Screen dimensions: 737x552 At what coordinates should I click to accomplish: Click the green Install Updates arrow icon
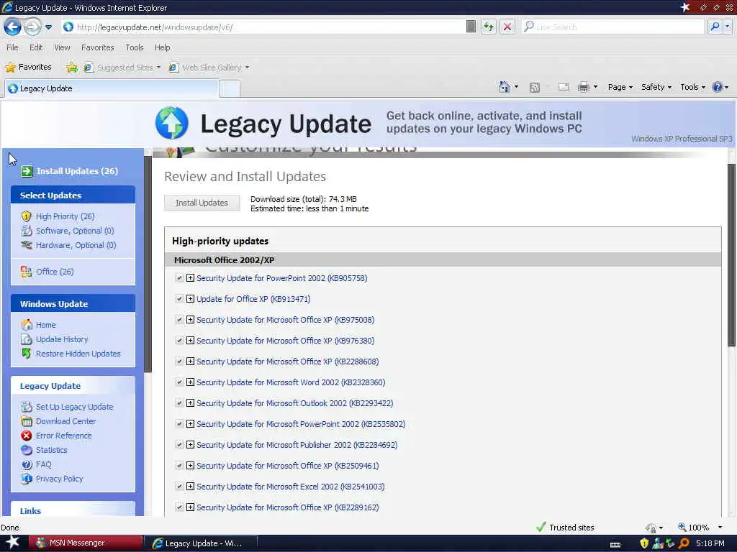click(x=27, y=171)
